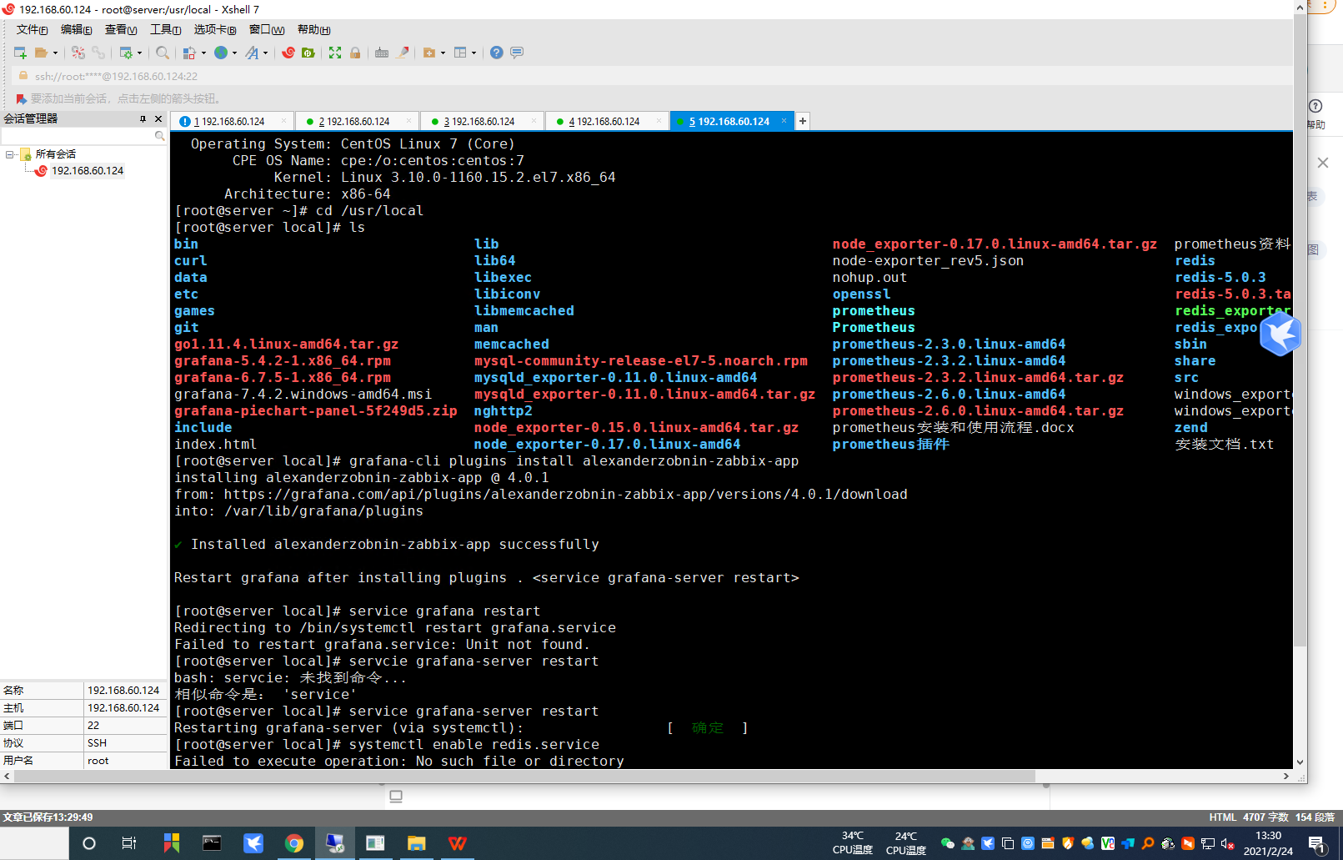1343x860 pixels.
Task: Click the font toolbar icon
Action: pos(252,53)
